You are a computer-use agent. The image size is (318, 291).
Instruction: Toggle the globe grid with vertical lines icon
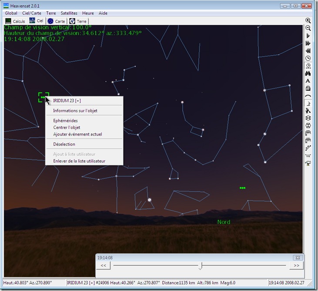tap(308, 126)
